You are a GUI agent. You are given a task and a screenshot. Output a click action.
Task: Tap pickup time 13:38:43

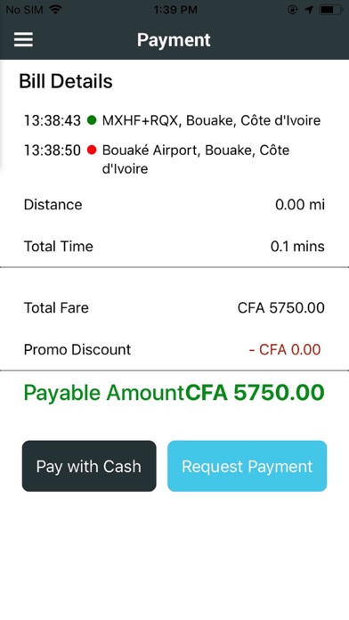tap(53, 120)
